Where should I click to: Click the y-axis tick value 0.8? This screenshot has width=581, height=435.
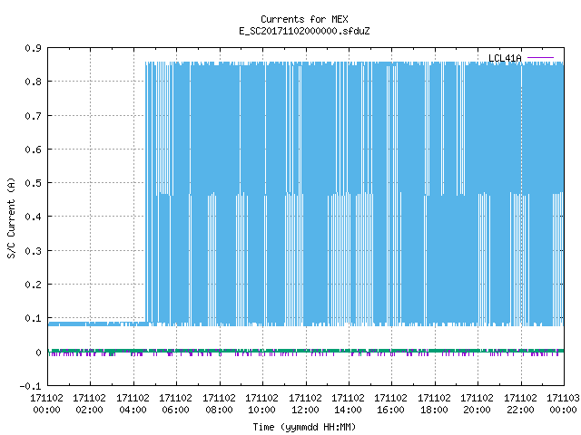(x=33, y=82)
